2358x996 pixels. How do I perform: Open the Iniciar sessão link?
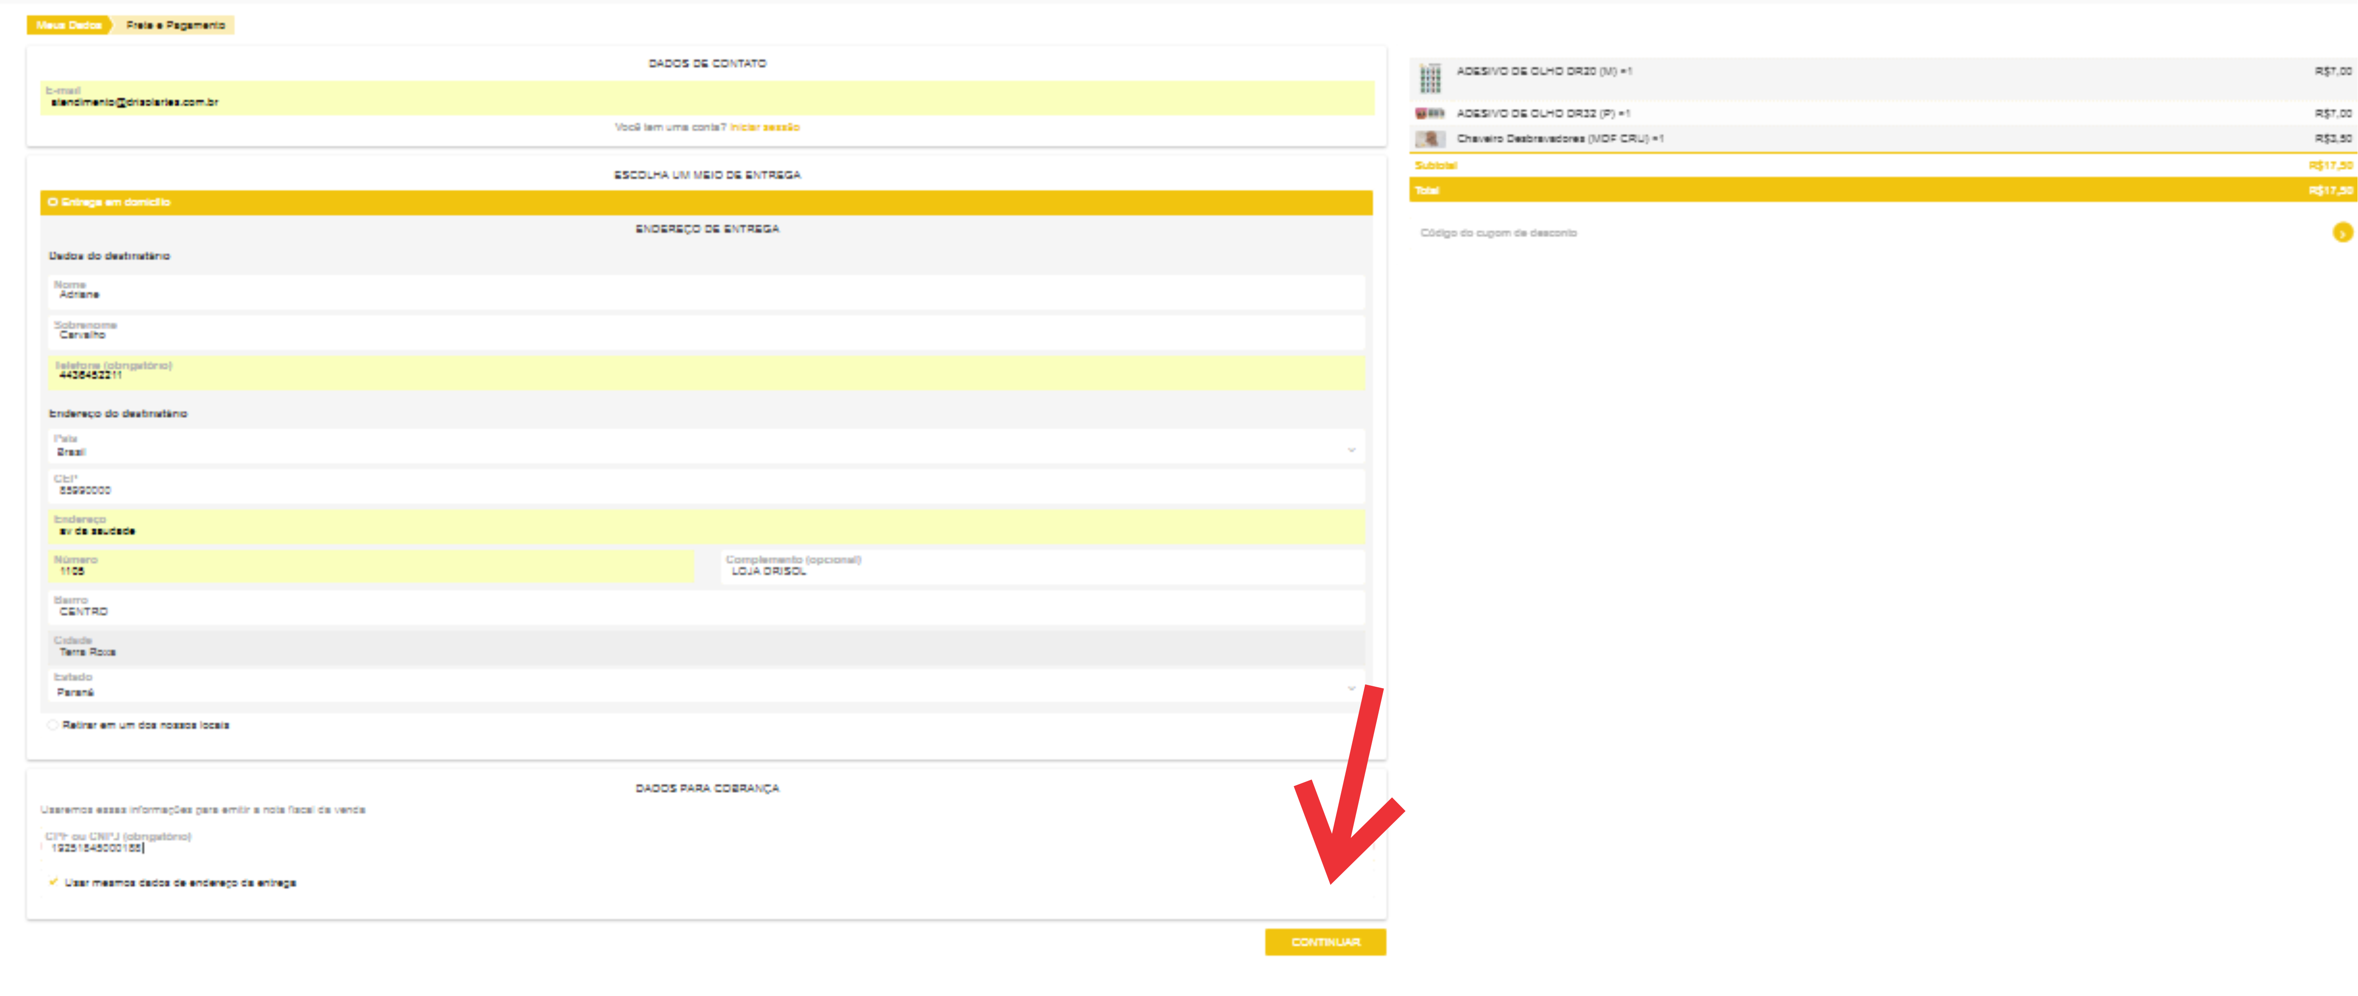point(764,127)
